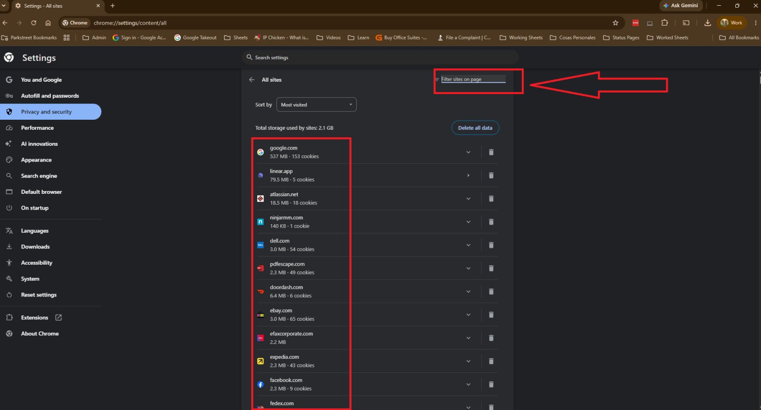This screenshot has height=410, width=761.
Task: Open the Admin bookmarks folder
Action: pos(94,38)
